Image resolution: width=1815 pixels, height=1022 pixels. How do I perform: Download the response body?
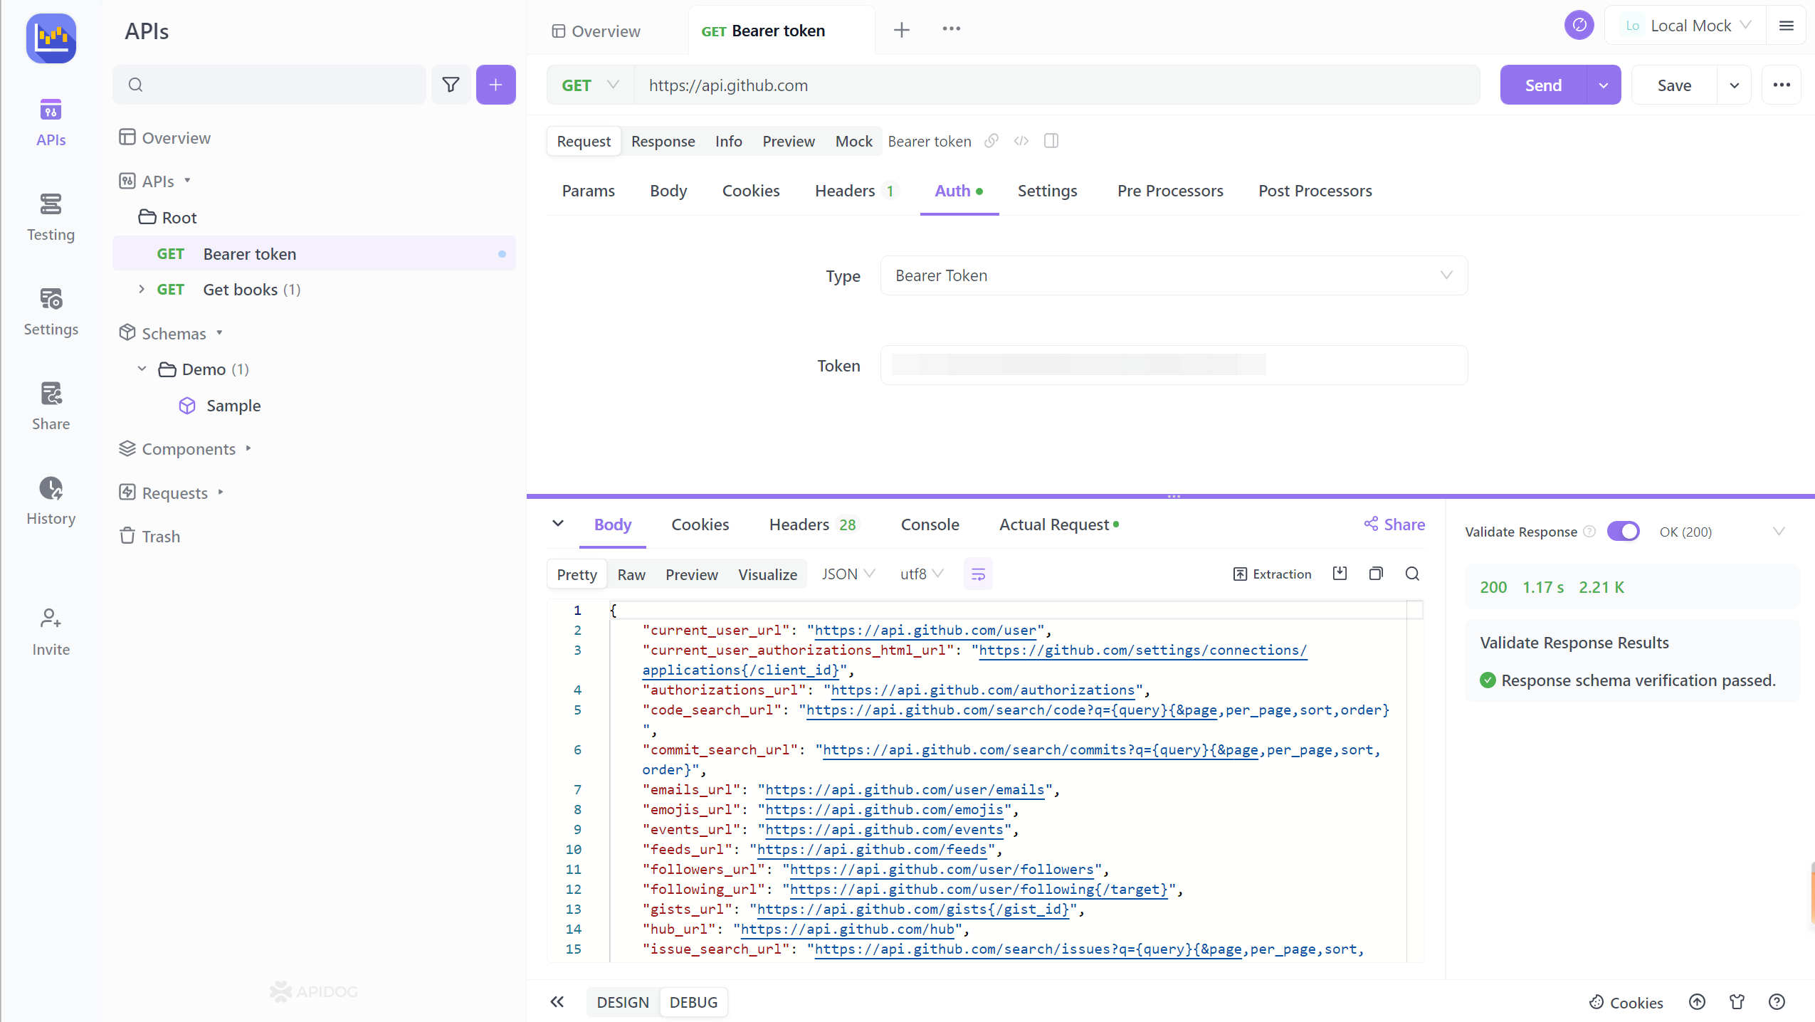tap(1340, 573)
